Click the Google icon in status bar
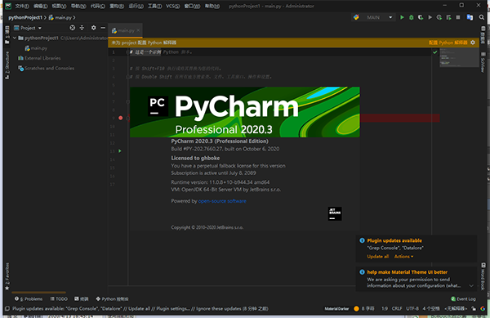This screenshot has width=490, height=318. 483,309
